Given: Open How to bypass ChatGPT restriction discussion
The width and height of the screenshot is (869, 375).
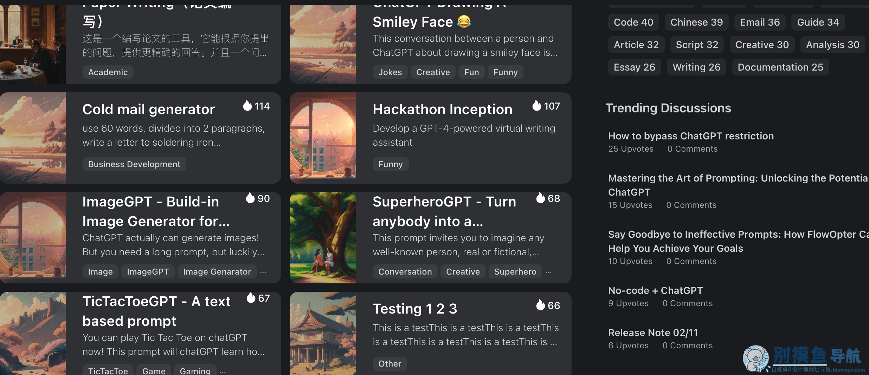Looking at the screenshot, I should [x=691, y=136].
